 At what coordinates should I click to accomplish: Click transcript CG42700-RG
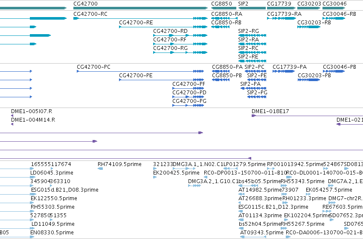(x=180, y=52)
